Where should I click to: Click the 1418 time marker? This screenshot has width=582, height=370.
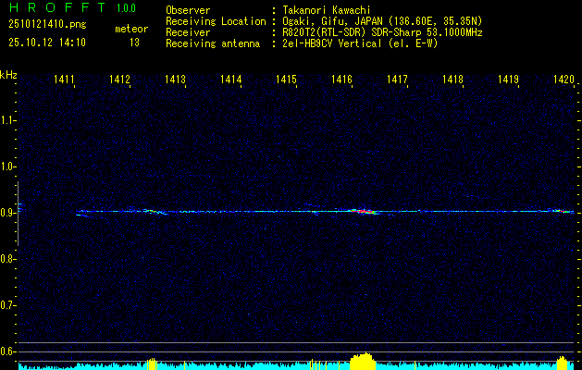tap(452, 79)
